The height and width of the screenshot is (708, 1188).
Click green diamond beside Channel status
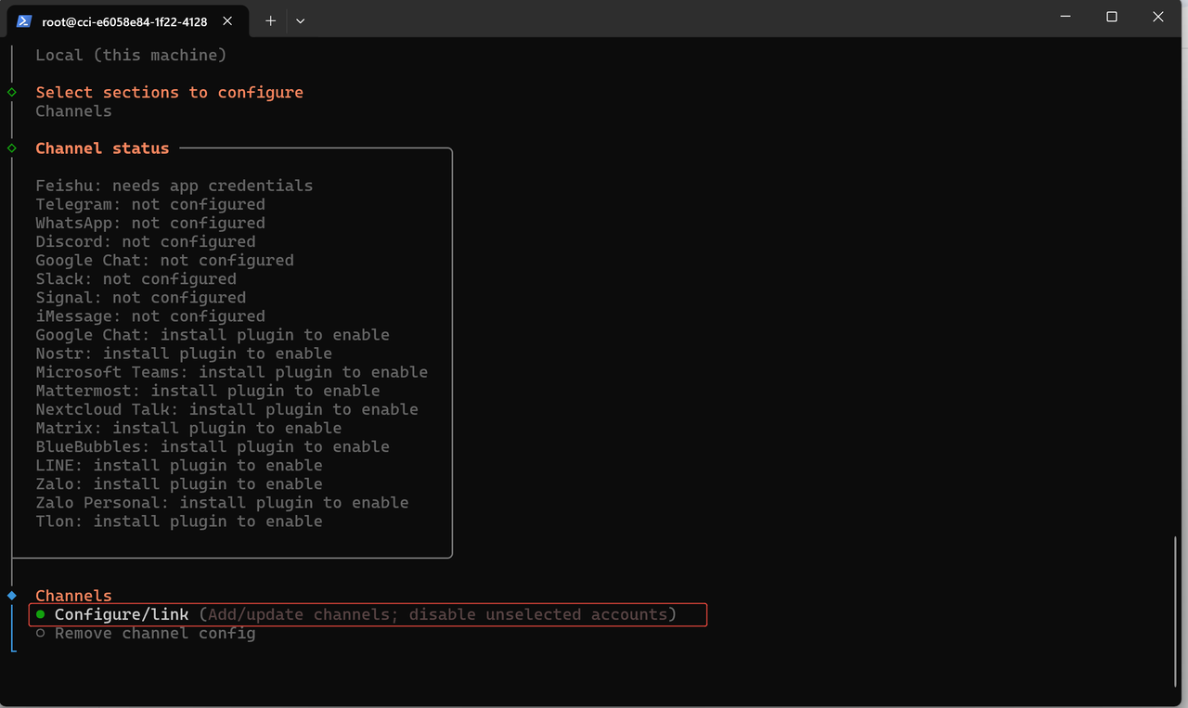tap(12, 148)
